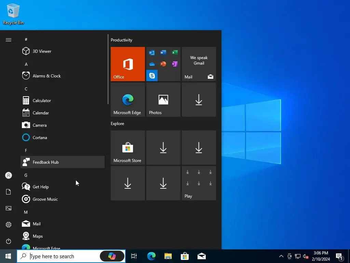This screenshot has height=263, width=350.
Task: Open Calendar in the app list
Action: click(x=63, y=113)
